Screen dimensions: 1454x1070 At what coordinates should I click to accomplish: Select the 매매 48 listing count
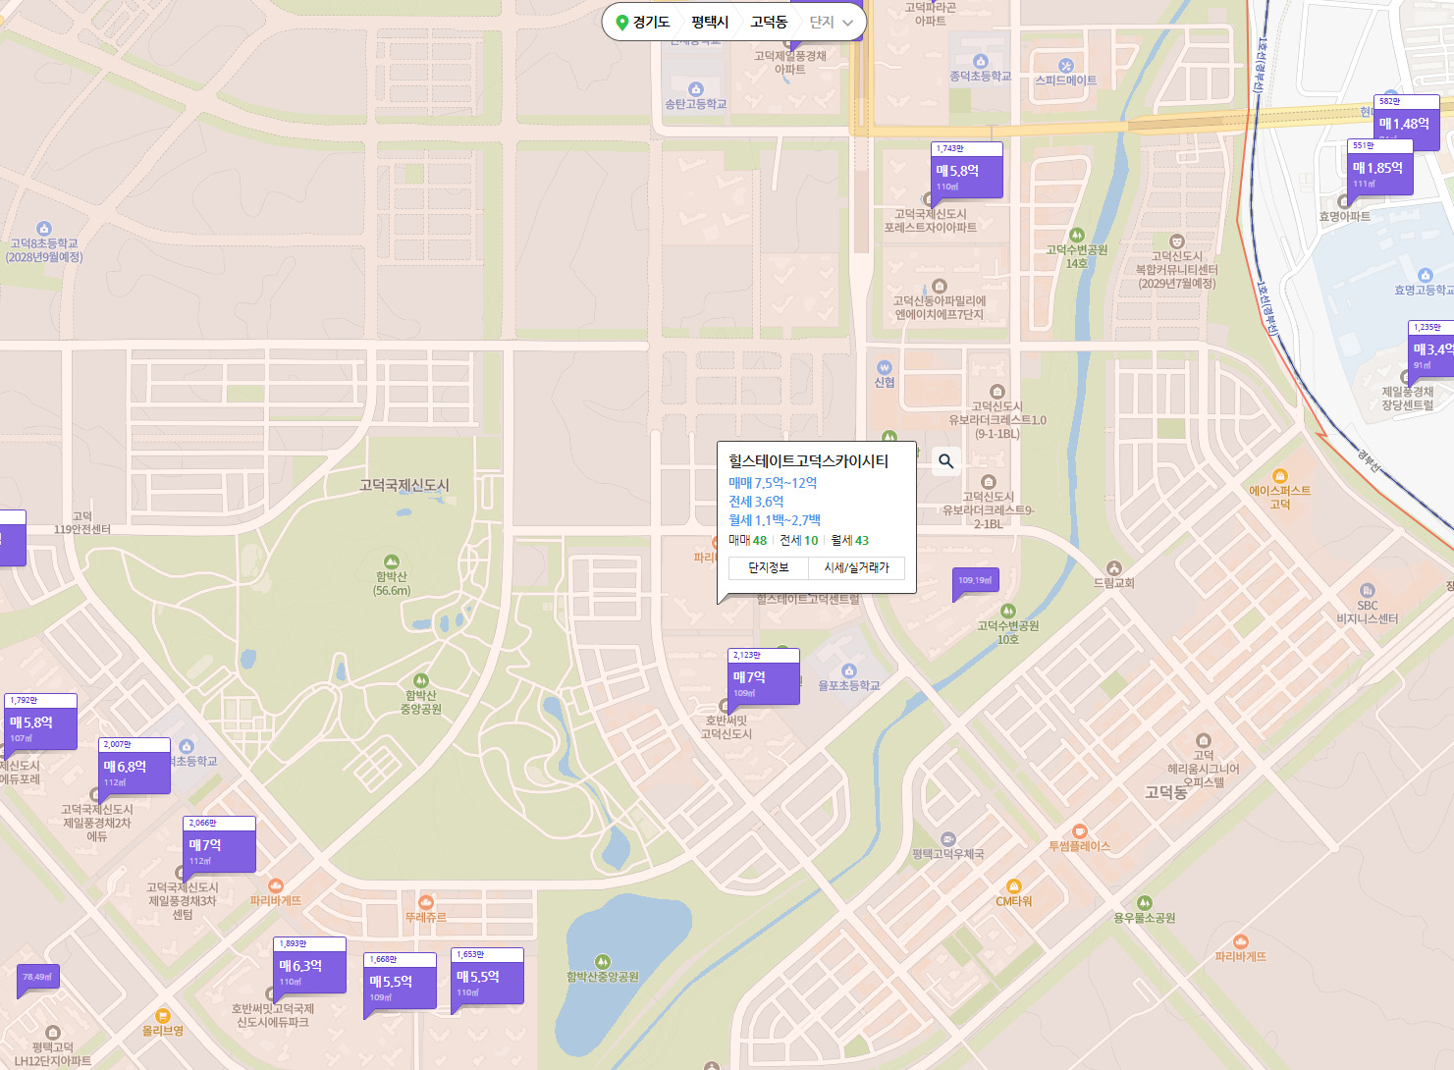(748, 541)
